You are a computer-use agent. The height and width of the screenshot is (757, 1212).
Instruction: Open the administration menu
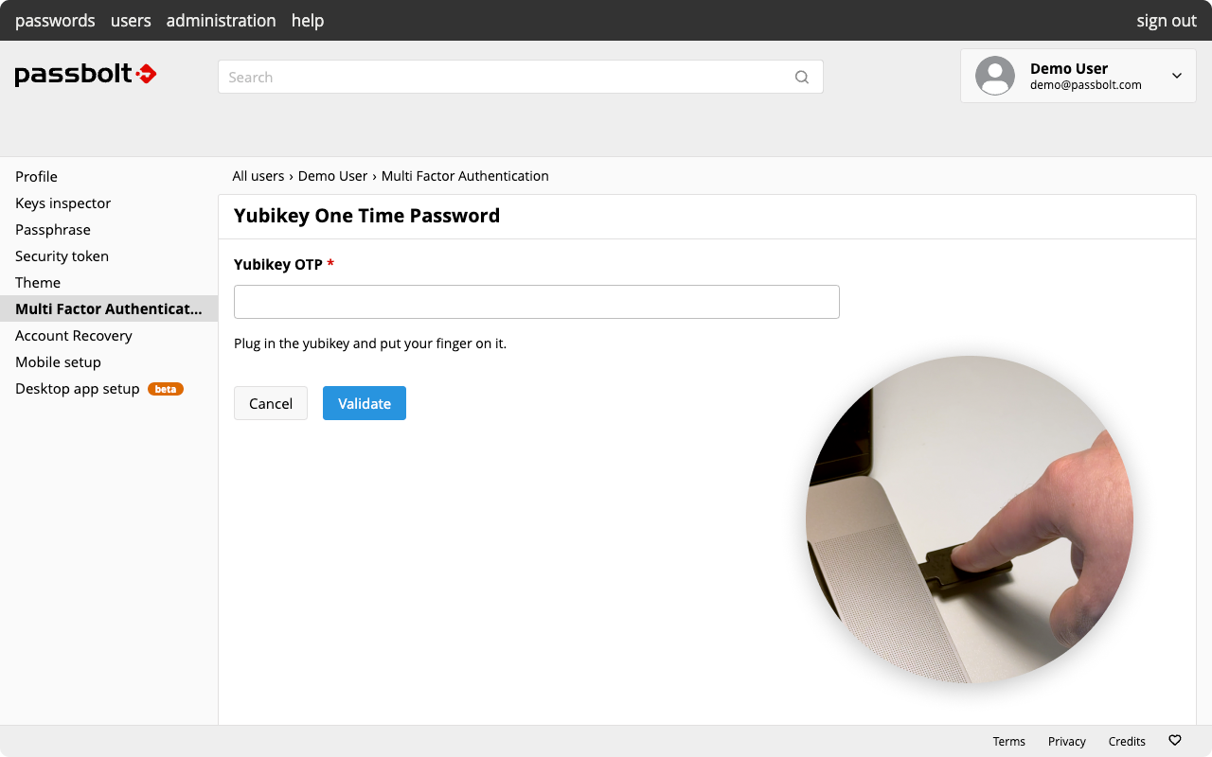[x=222, y=20]
